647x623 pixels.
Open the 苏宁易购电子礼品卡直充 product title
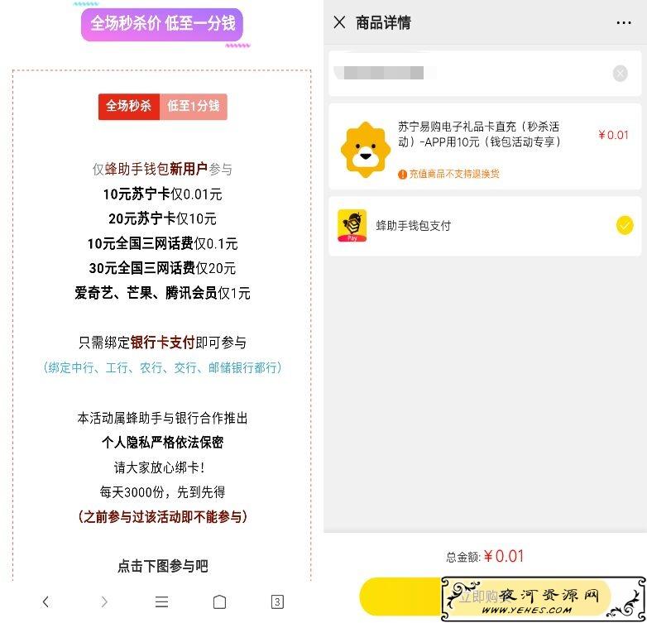pos(479,134)
